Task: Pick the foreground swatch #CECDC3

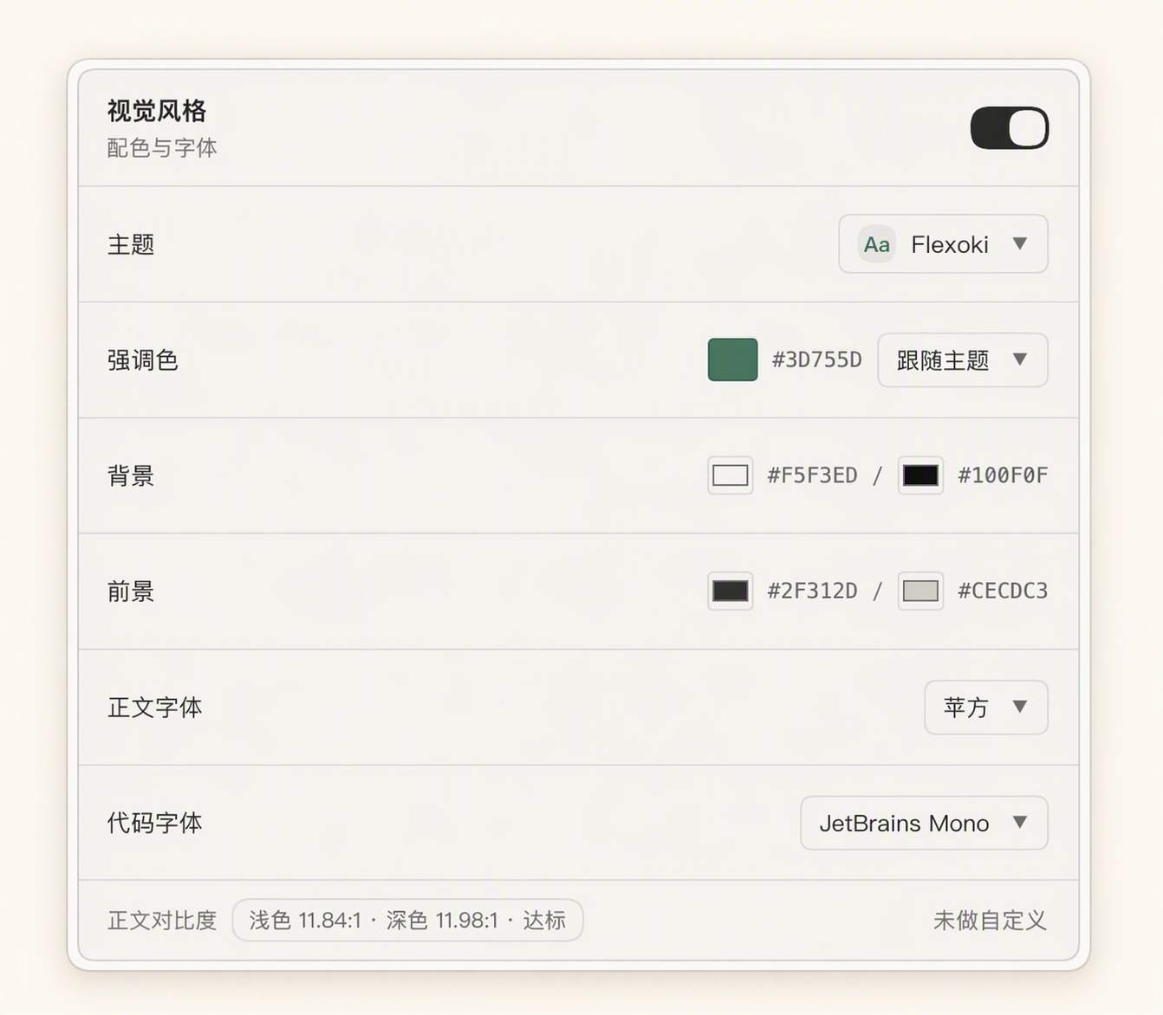Action: tap(920, 591)
